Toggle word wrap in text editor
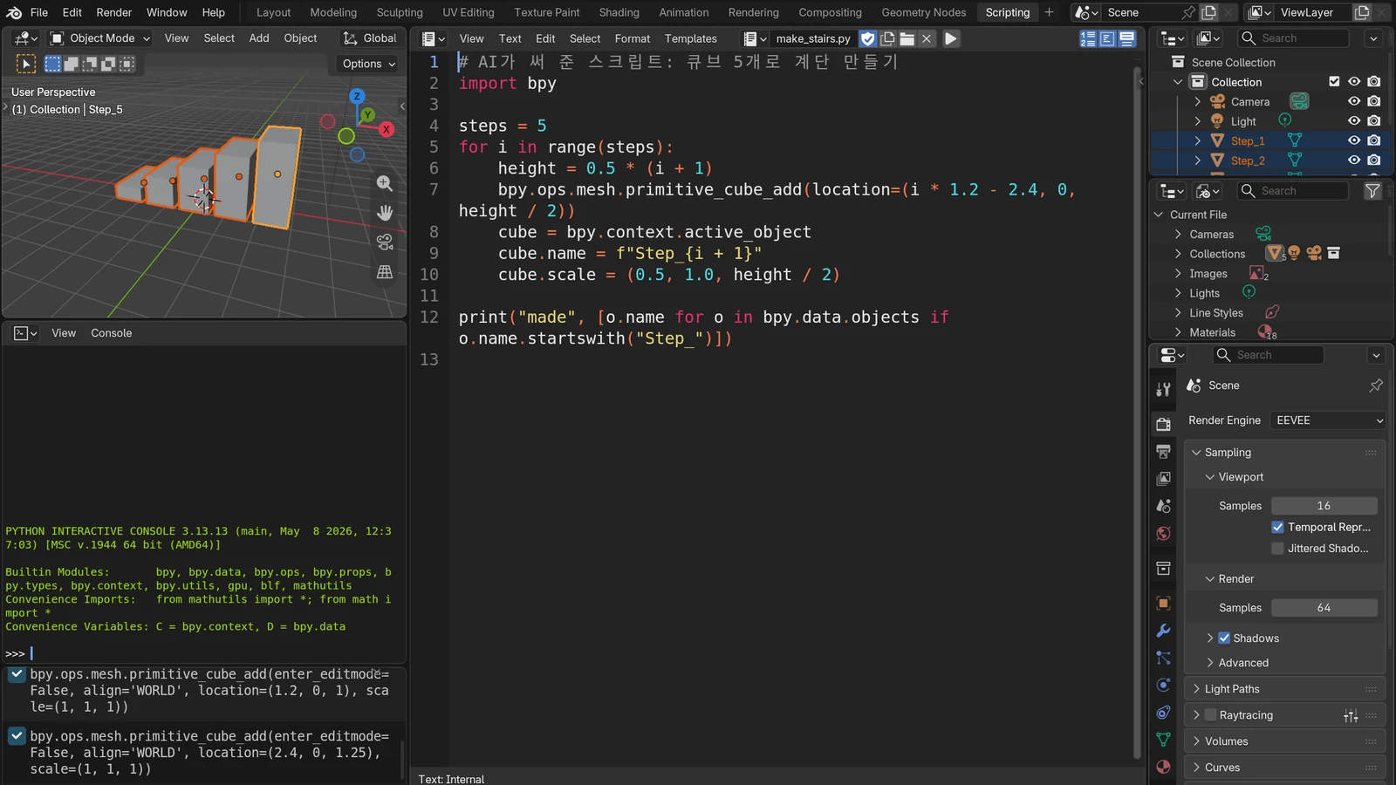The height and width of the screenshot is (785, 1396). (x=1107, y=38)
